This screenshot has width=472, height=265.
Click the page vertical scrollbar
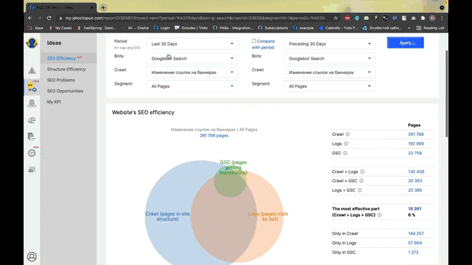[447, 94]
